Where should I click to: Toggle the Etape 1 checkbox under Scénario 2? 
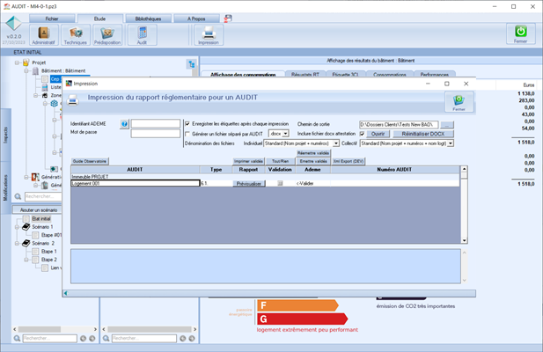[35, 252]
